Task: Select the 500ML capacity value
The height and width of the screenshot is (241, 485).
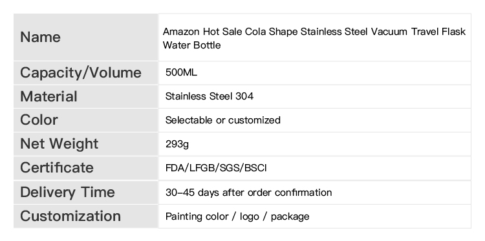Action: click(181, 72)
